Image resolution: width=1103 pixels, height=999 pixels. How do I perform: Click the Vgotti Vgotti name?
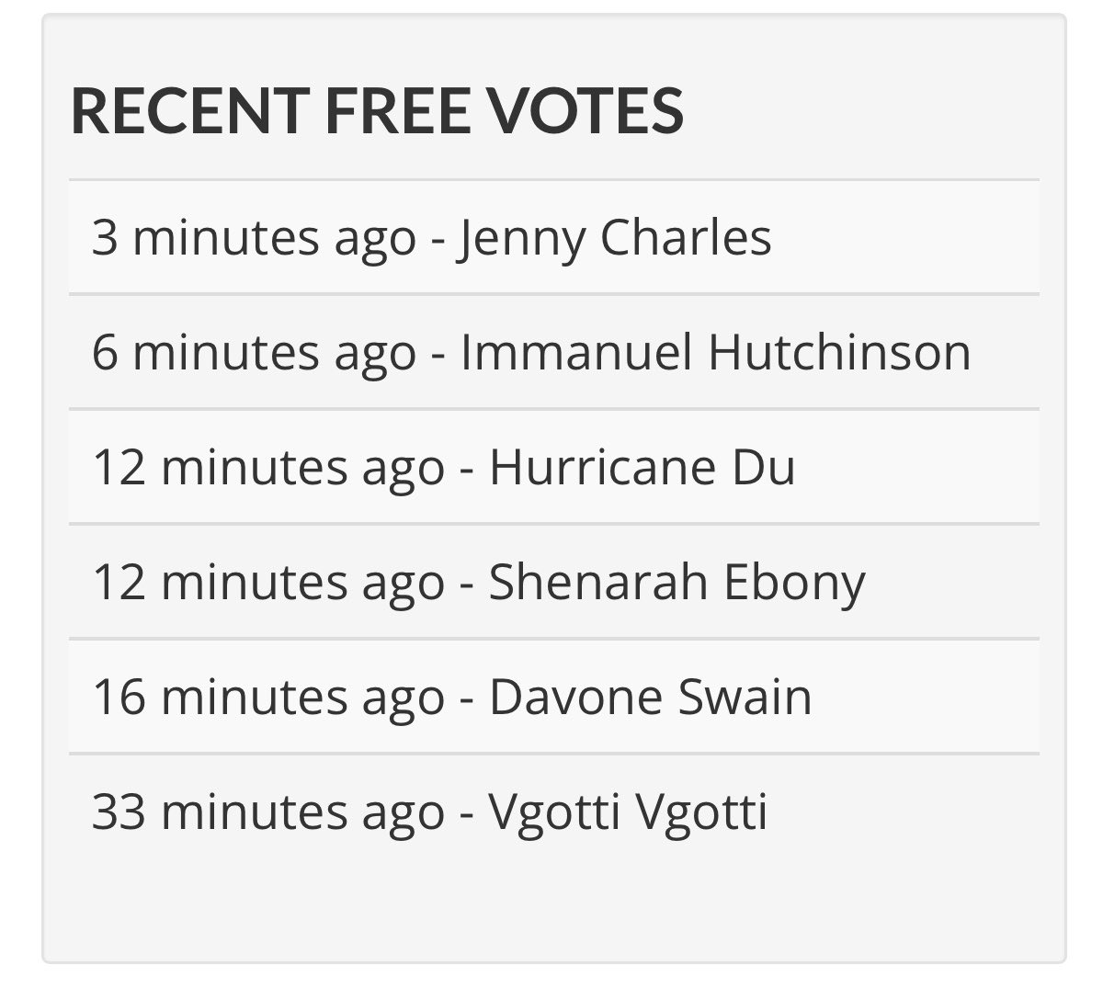point(628,813)
